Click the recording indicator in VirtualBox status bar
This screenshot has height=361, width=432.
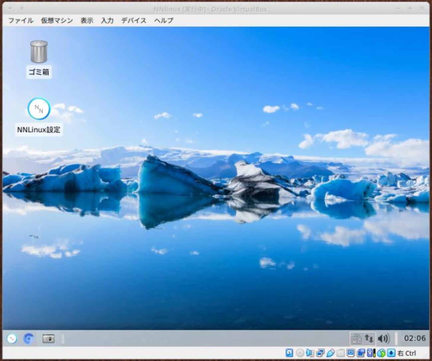tap(361, 353)
